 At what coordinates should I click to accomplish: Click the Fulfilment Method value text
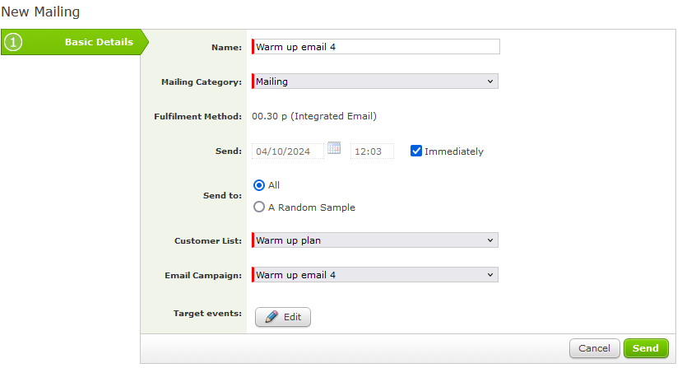tap(314, 116)
